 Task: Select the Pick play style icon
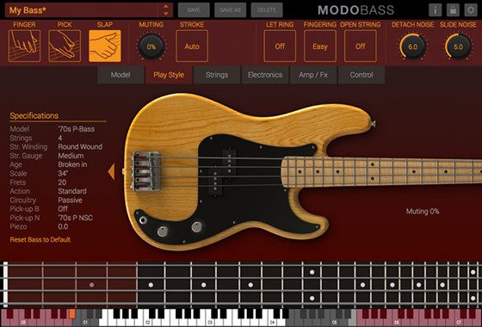pos(65,46)
